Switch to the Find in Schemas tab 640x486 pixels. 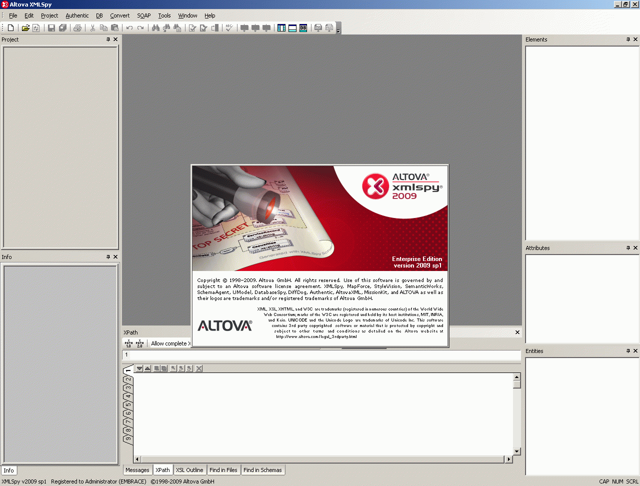point(262,470)
